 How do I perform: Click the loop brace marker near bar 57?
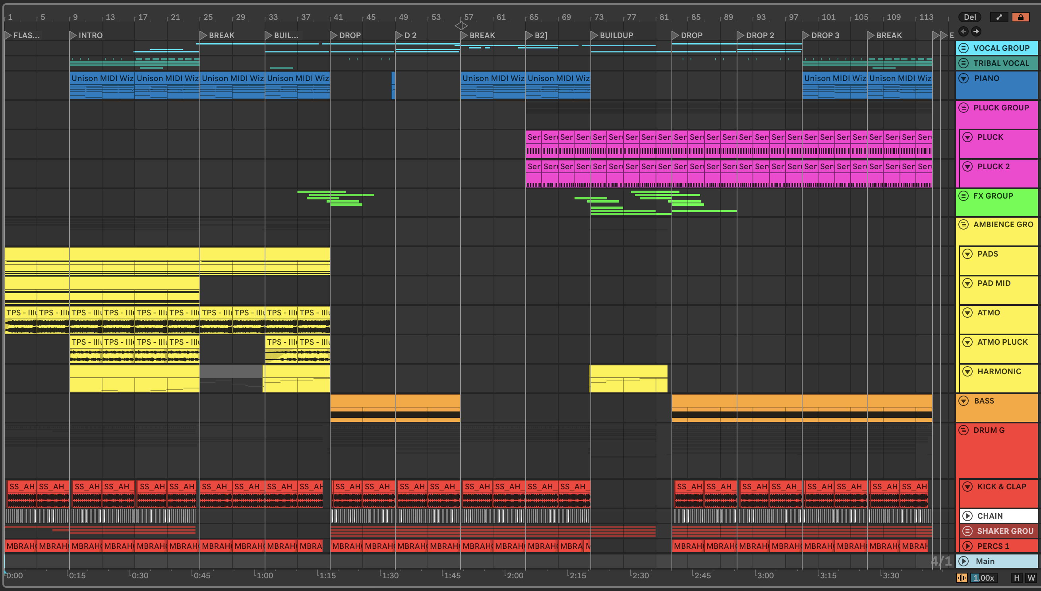461,25
